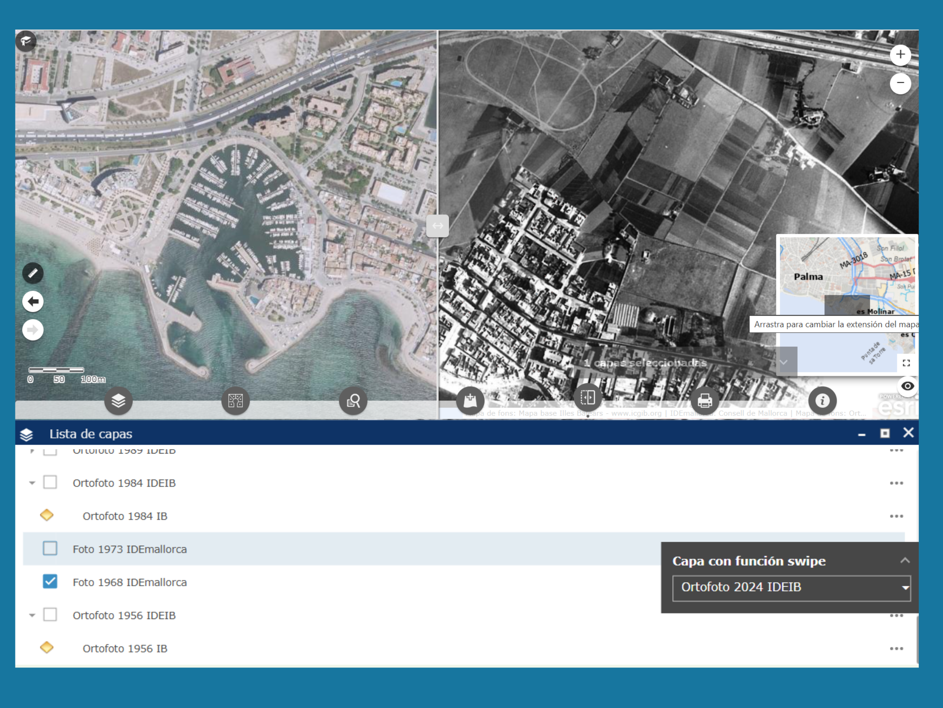Collapse the swipe layer panel chevron
The image size is (943, 708).
tap(905, 560)
